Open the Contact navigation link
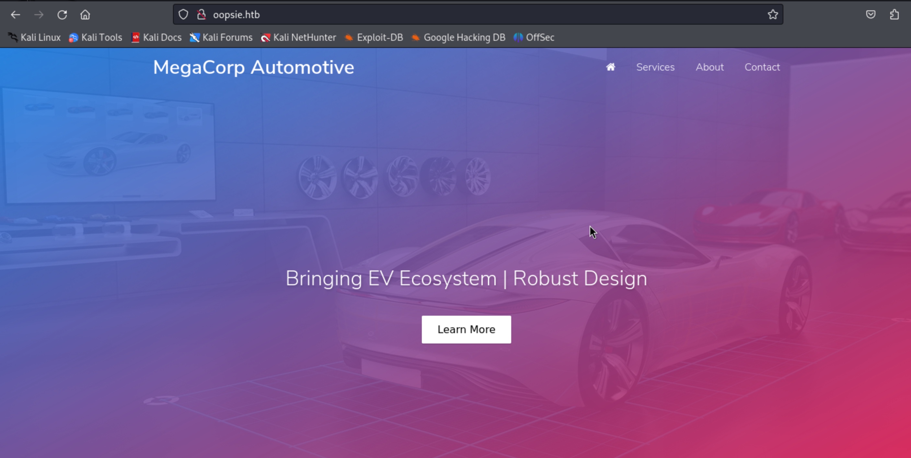This screenshot has width=911, height=458. point(762,67)
